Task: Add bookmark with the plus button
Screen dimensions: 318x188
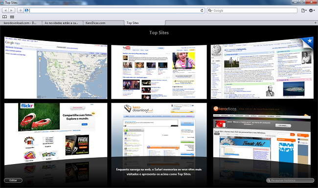Action: click(20, 10)
